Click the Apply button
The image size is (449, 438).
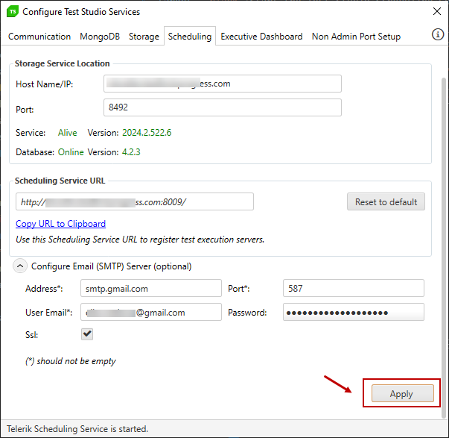[x=403, y=393]
